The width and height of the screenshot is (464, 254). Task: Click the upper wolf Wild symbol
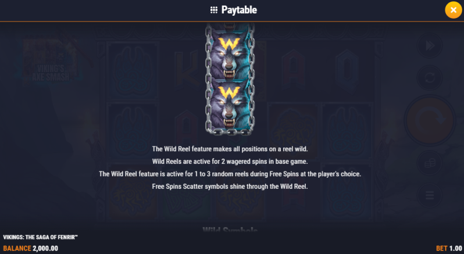[230, 56]
